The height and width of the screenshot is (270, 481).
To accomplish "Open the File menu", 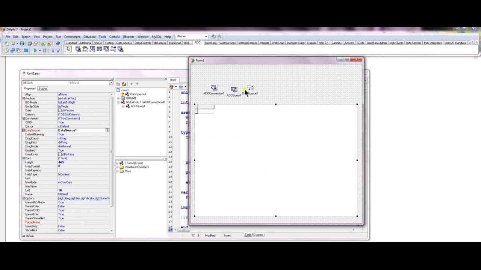I will pos(8,37).
